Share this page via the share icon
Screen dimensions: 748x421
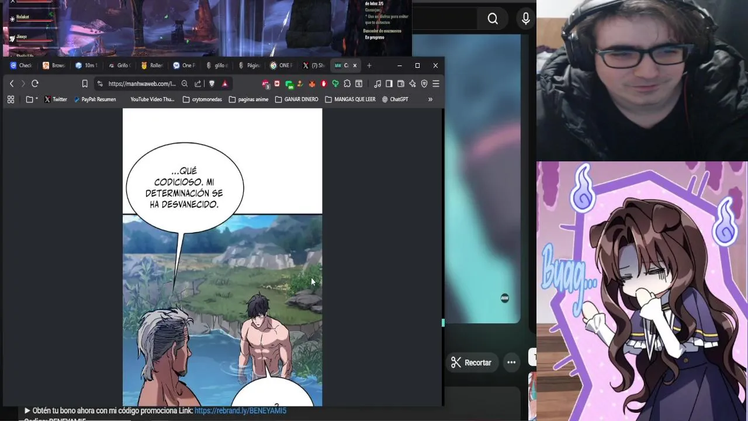198,84
